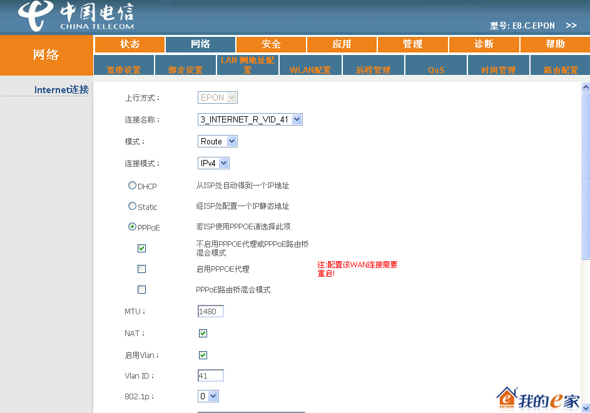Click the MTU input field
The width and height of the screenshot is (590, 413).
211,312
